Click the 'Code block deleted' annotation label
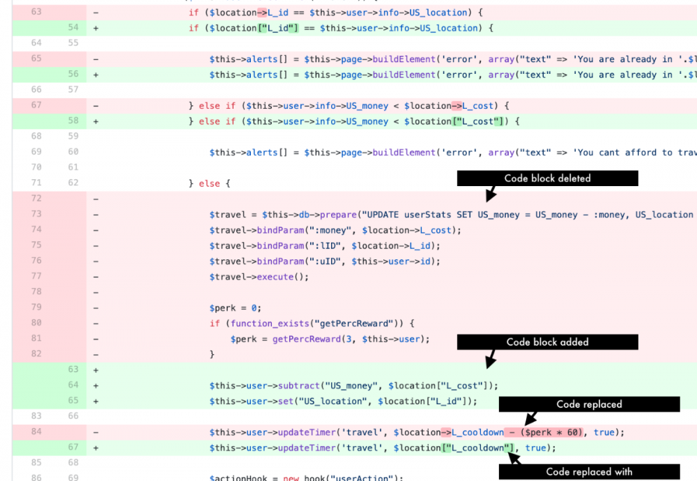This screenshot has height=481, width=697. pos(546,178)
